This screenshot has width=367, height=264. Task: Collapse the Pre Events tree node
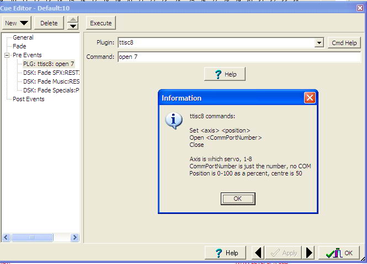[7, 55]
